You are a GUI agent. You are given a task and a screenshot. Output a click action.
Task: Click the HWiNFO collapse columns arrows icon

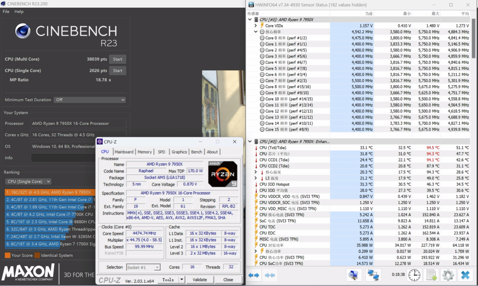pos(270,275)
